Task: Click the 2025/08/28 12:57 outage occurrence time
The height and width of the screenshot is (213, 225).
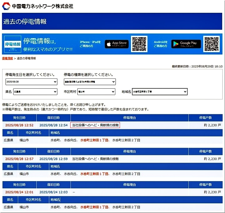Action: pyautogui.click(x=19, y=159)
